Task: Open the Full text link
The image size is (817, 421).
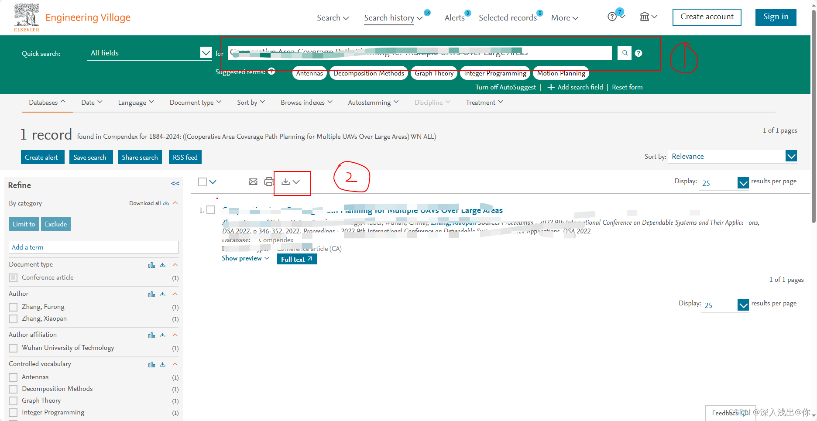Action: click(x=297, y=259)
